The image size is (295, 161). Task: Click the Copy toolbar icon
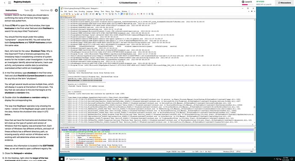[84, 14]
